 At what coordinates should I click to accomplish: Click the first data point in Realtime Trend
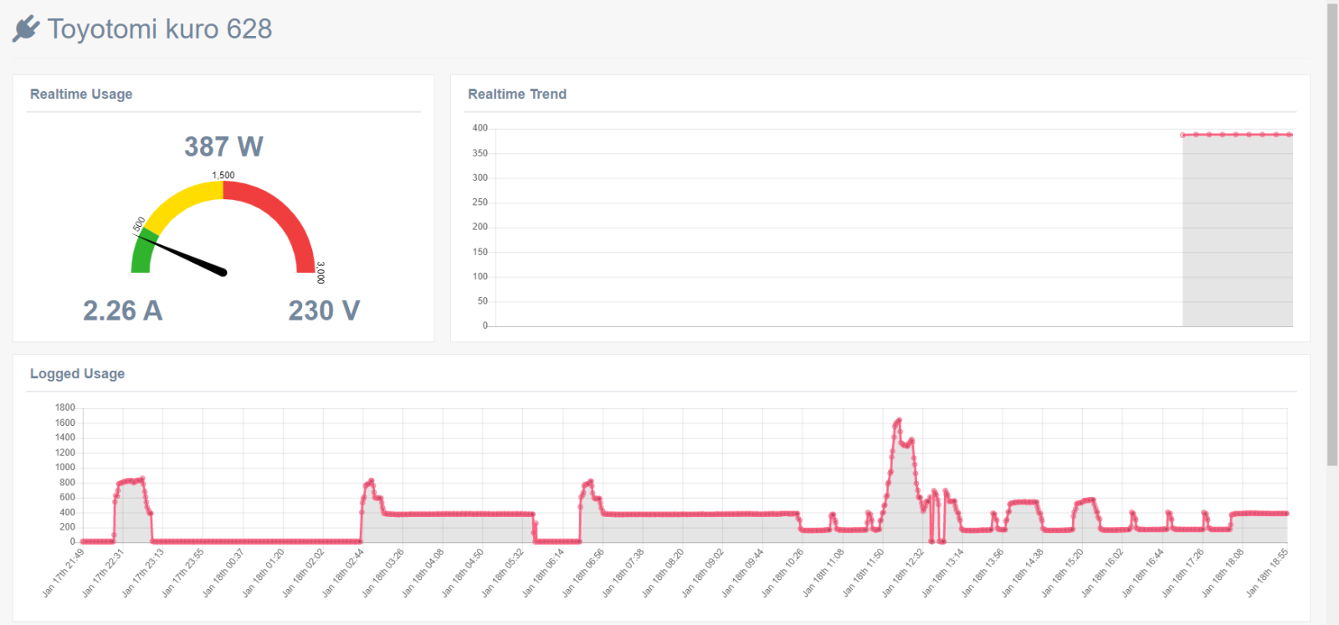(x=1183, y=135)
